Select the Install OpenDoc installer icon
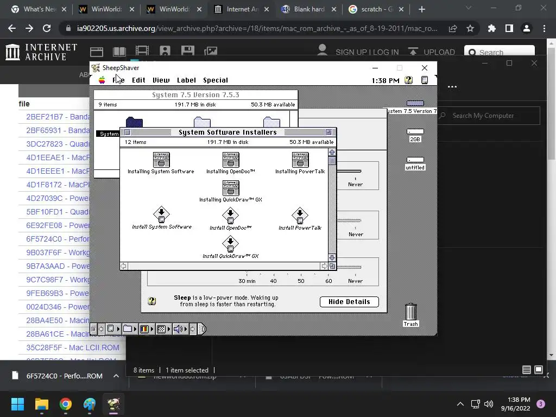 tap(230, 216)
